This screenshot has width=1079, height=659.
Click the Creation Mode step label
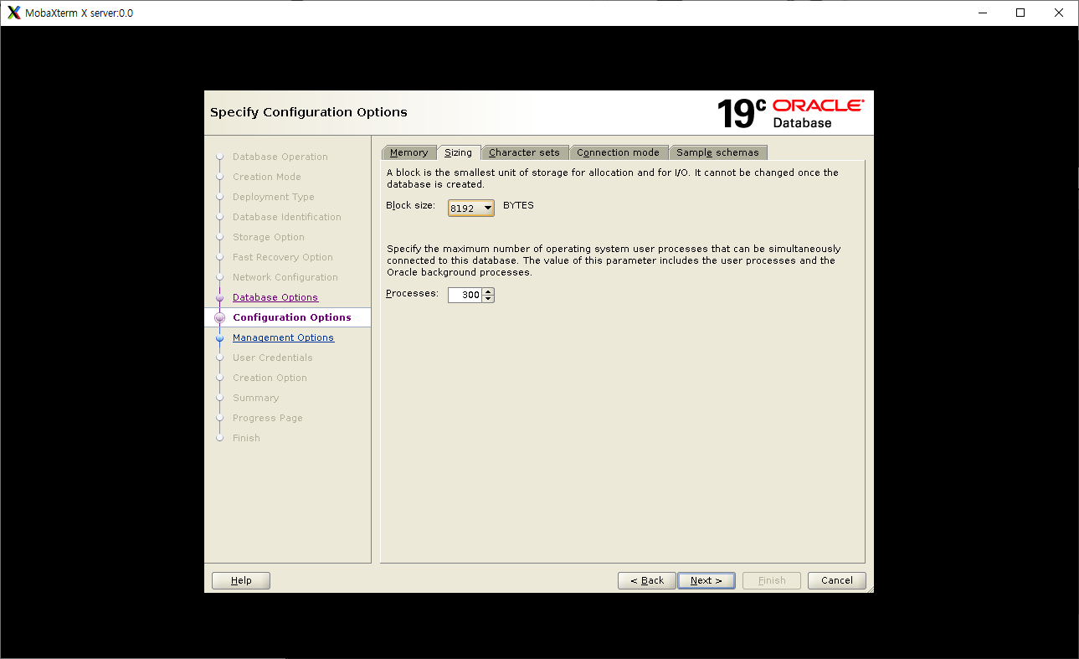pos(267,177)
